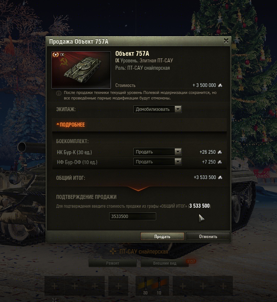
Task: Click the Ремонт button behind the dialog
Action: pyautogui.click(x=112, y=263)
